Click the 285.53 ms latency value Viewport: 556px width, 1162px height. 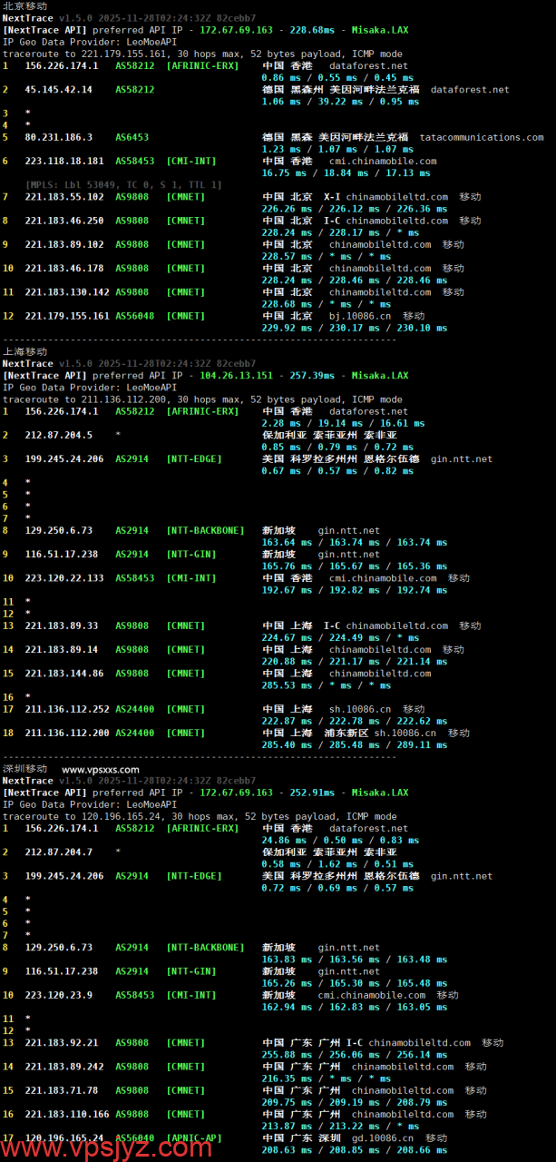point(285,685)
